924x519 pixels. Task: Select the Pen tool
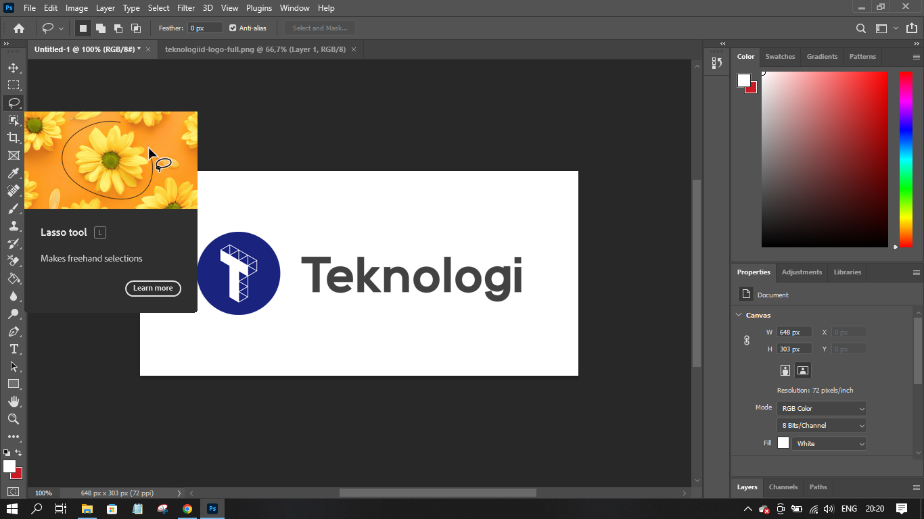click(x=14, y=331)
